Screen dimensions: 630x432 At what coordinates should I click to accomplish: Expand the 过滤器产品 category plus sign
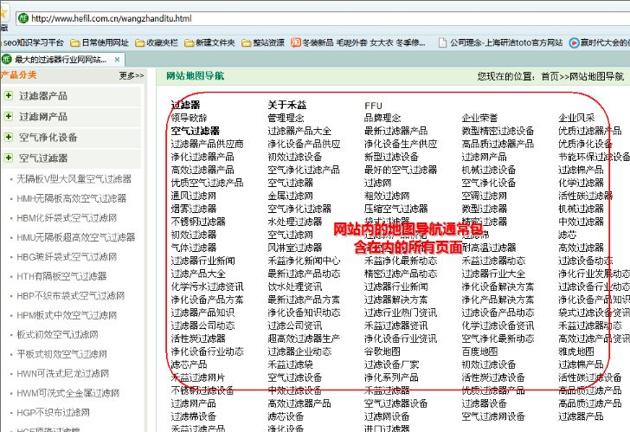[9, 96]
